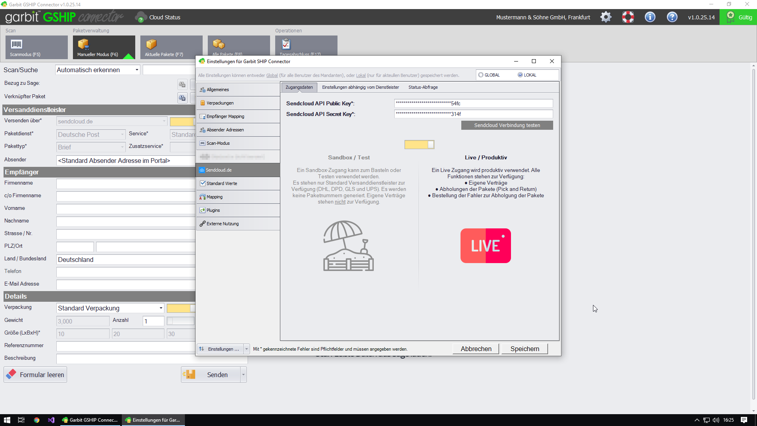Open Chrome from the taskbar

(37, 420)
